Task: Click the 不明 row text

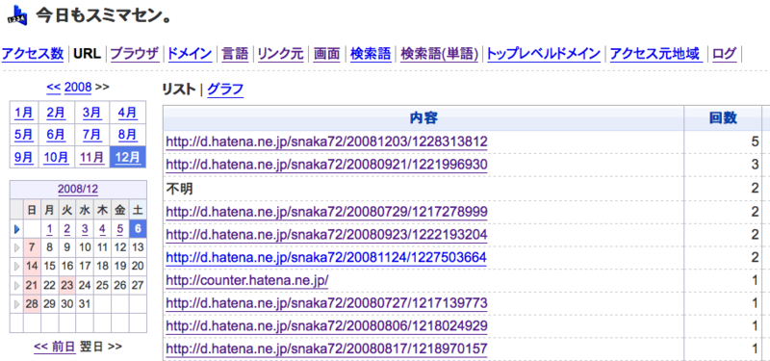Action: [x=179, y=189]
